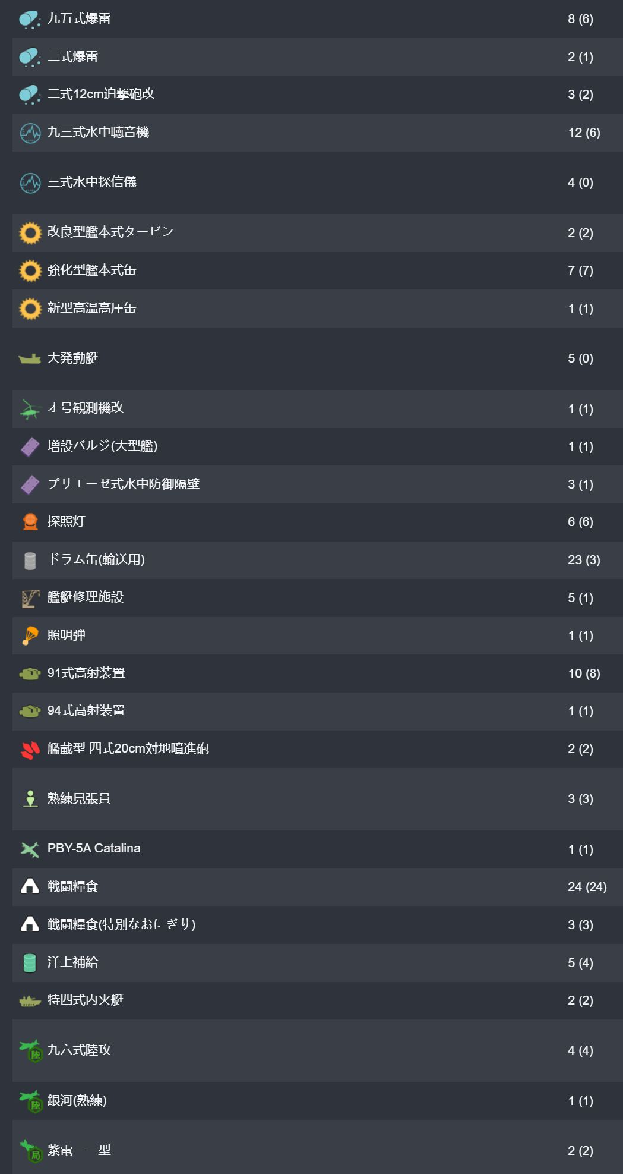
Task: Select the PBY-5A Catalina row
Action: pyautogui.click(x=318, y=849)
